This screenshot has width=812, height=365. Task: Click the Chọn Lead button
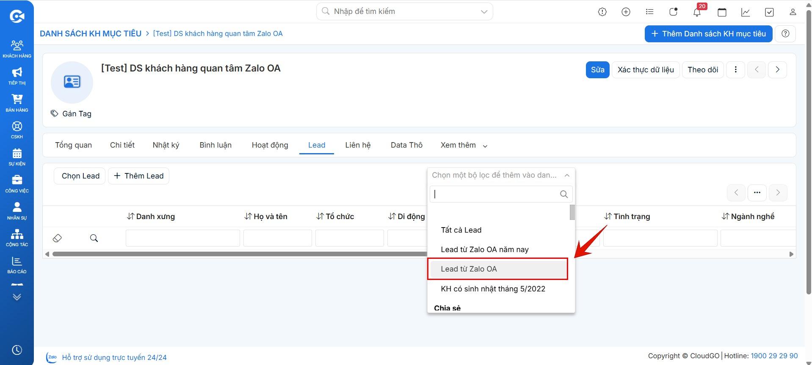(x=80, y=176)
